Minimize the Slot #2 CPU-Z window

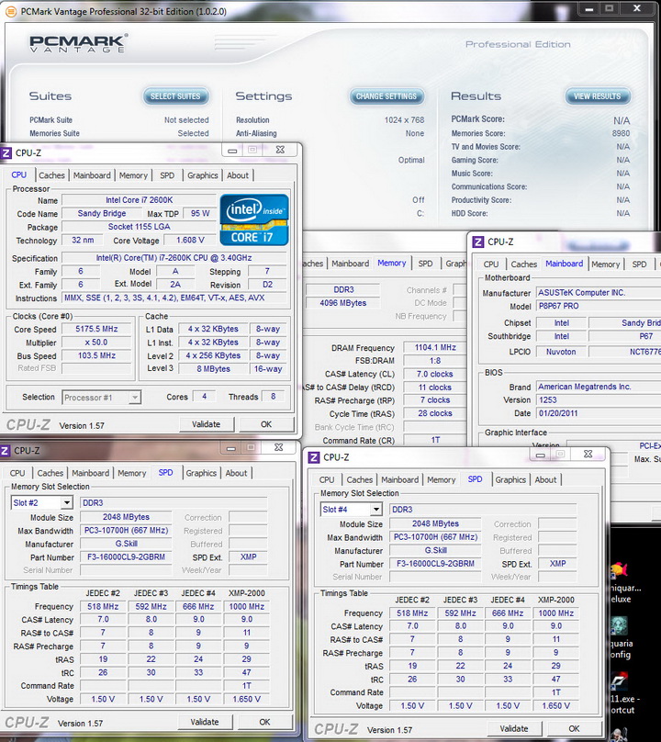point(231,447)
